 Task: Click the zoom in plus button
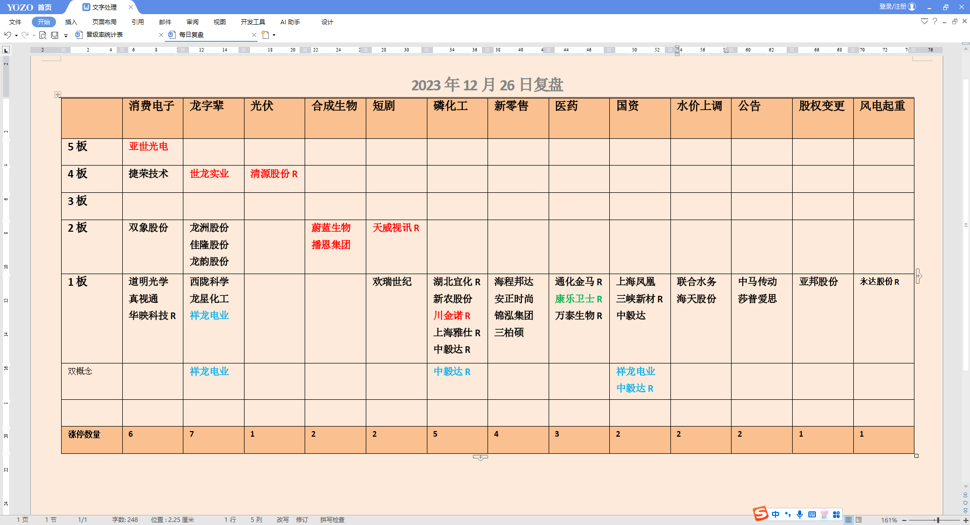[x=965, y=520]
